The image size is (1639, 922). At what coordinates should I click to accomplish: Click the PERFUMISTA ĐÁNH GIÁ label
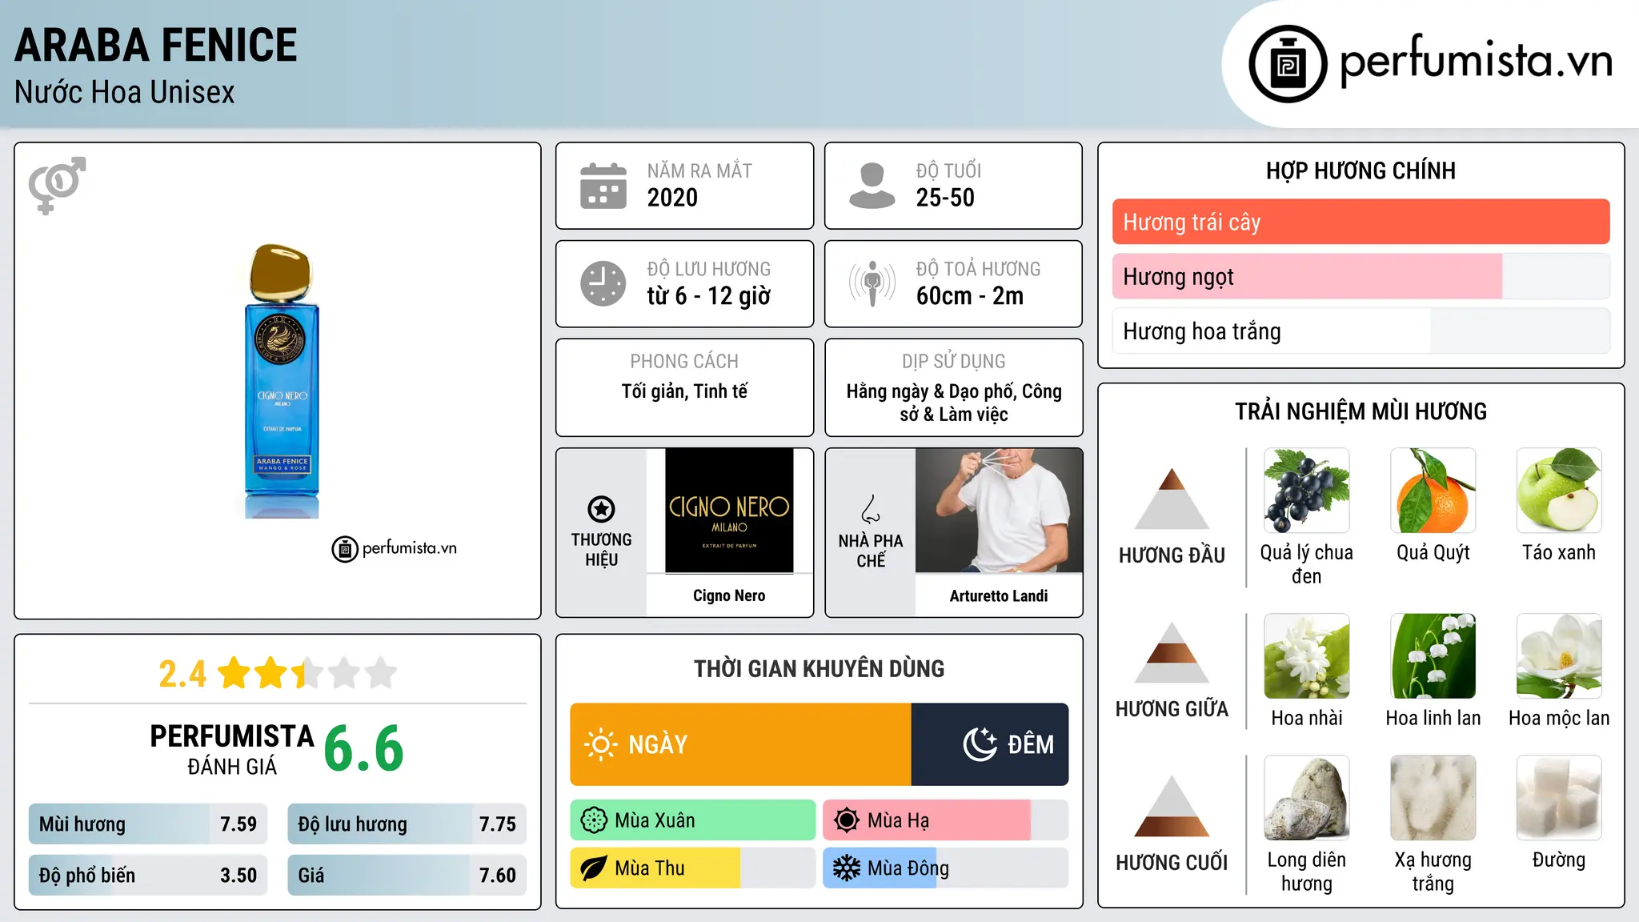click(232, 749)
